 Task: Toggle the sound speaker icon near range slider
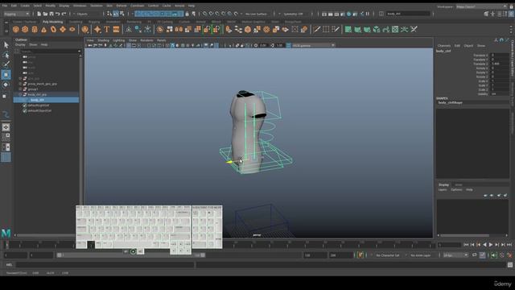(493, 255)
